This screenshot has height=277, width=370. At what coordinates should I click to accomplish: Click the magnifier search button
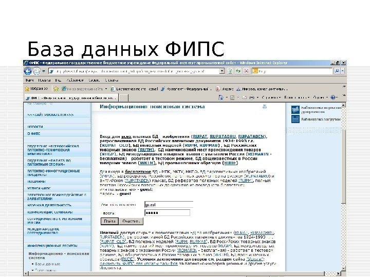tap(337, 71)
